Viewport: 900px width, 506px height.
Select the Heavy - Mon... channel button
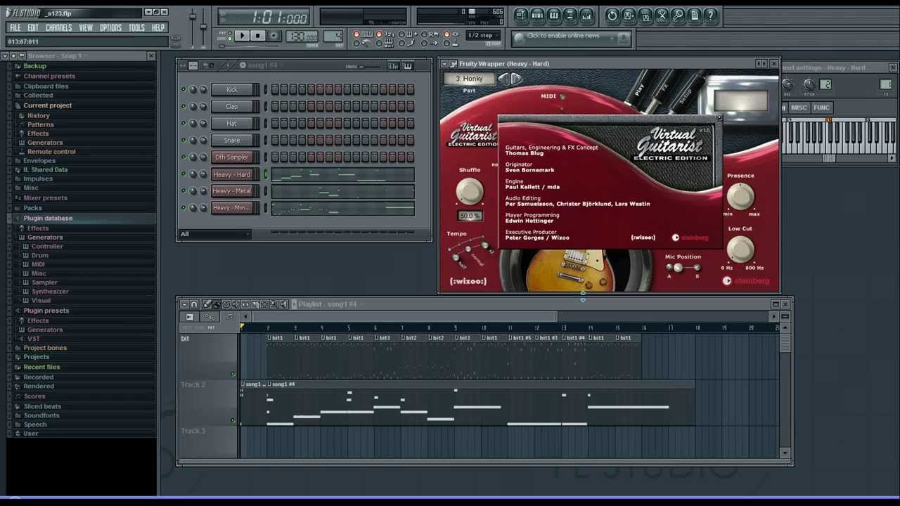232,207
